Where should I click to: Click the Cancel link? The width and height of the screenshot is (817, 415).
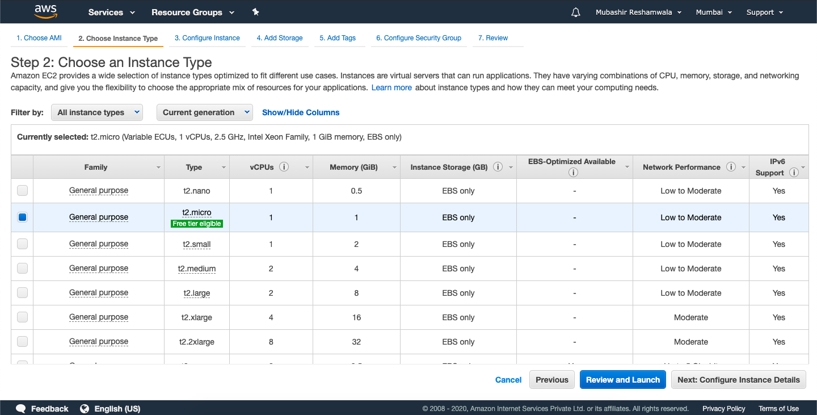click(508, 380)
